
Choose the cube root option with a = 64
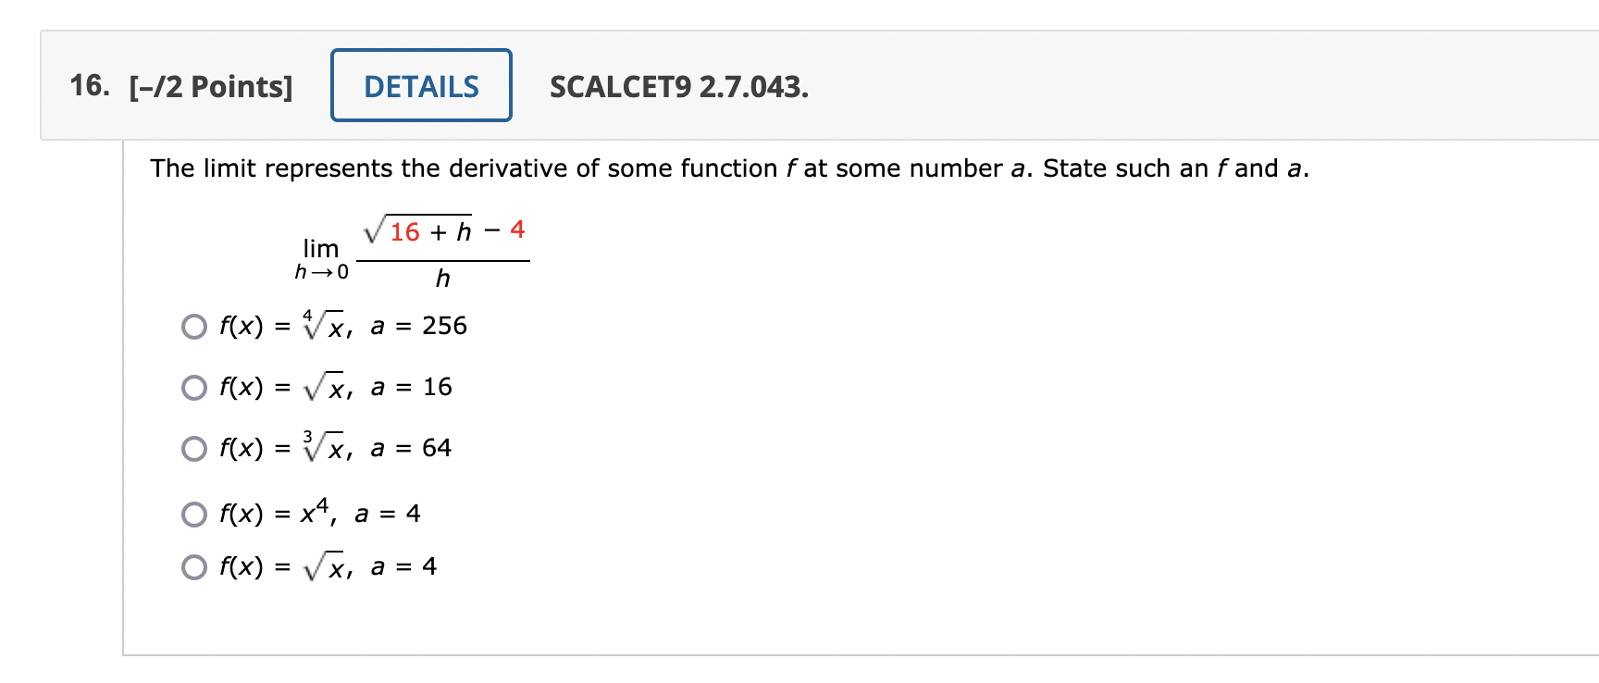[194, 449]
